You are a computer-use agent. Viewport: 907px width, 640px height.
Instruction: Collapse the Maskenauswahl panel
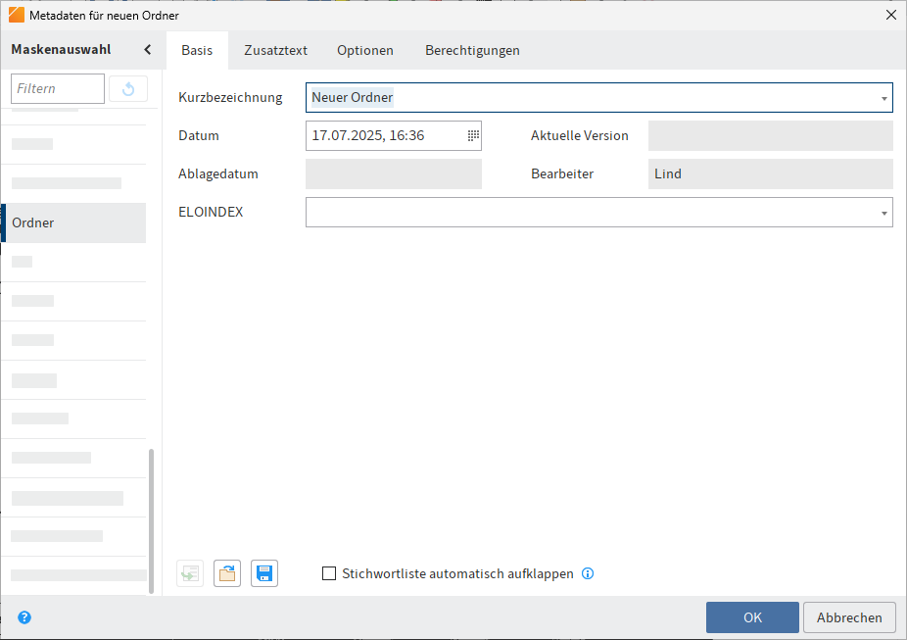point(148,49)
